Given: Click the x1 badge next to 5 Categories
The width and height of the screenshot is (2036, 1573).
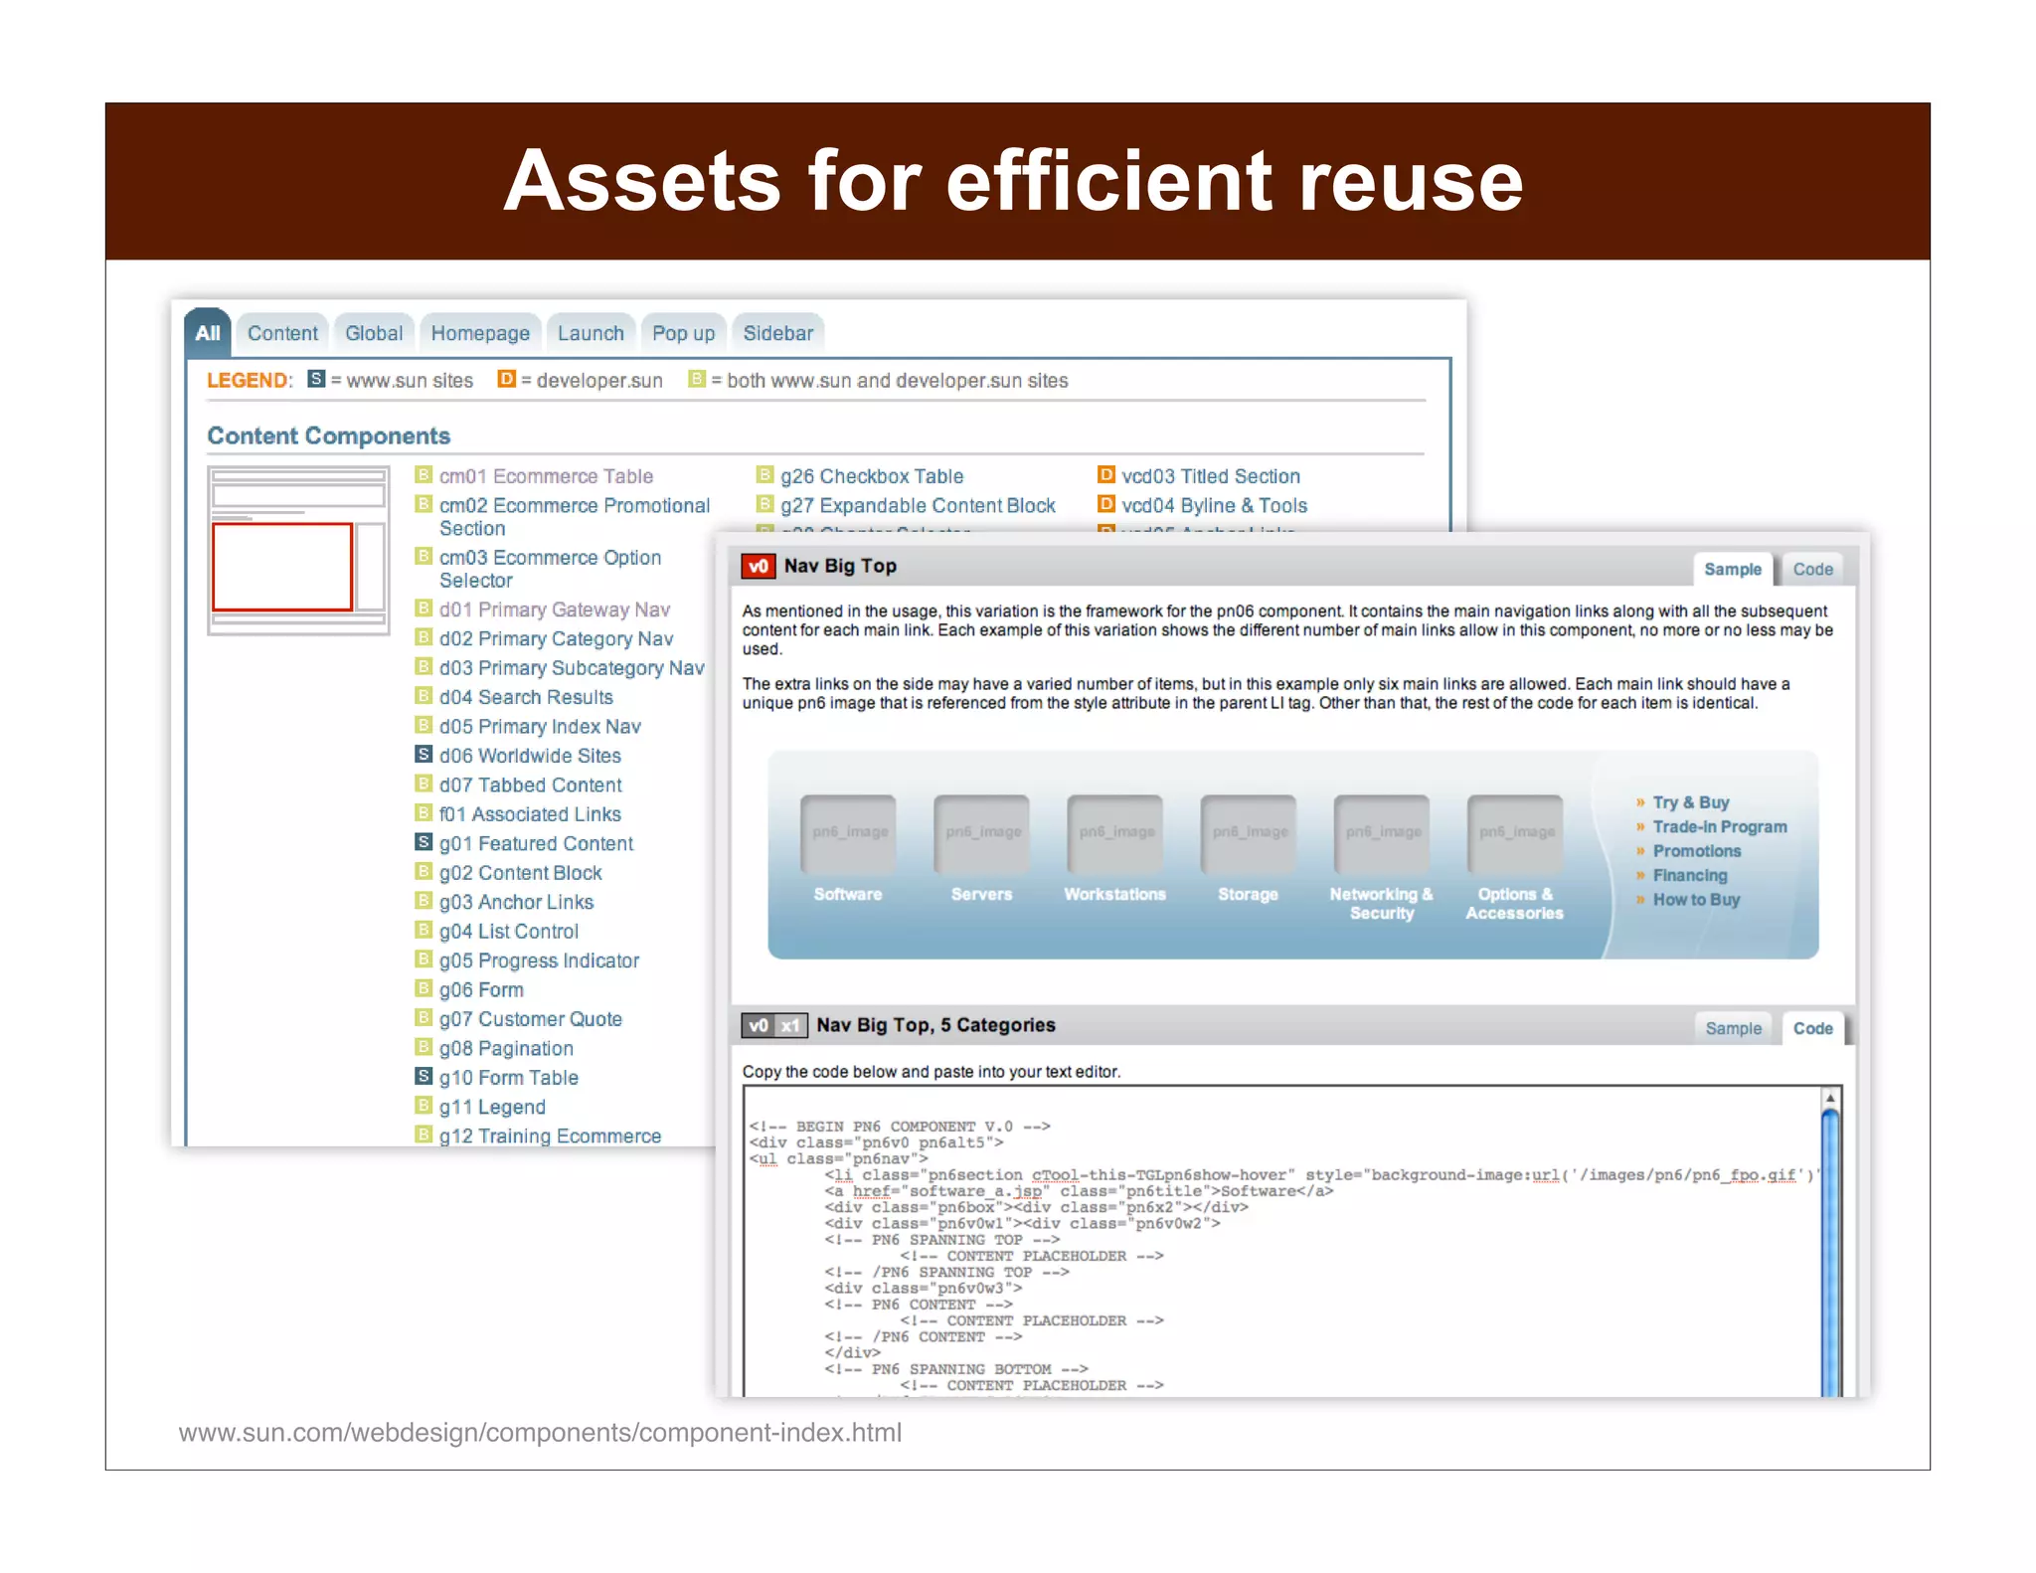Looking at the screenshot, I should (791, 1025).
